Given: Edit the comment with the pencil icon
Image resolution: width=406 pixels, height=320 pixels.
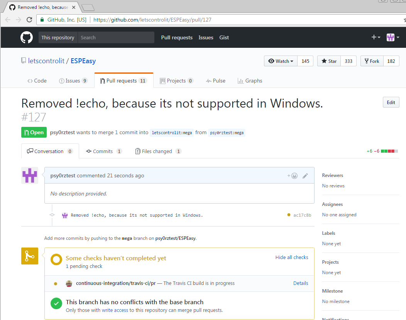Looking at the screenshot, I should [305, 176].
